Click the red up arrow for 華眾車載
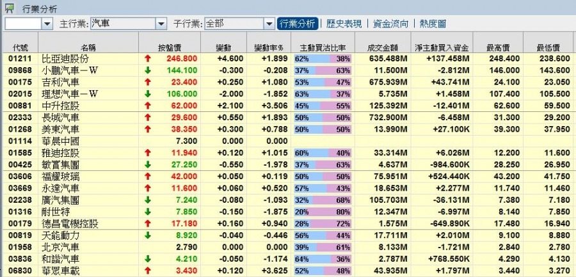 tap(147, 270)
